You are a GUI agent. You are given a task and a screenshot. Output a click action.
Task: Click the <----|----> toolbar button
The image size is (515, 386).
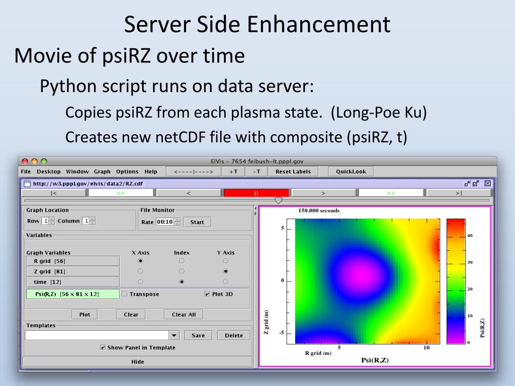point(194,171)
